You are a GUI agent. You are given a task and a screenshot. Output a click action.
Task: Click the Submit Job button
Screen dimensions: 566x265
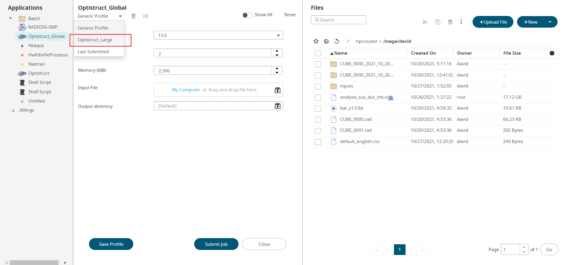pos(216,244)
